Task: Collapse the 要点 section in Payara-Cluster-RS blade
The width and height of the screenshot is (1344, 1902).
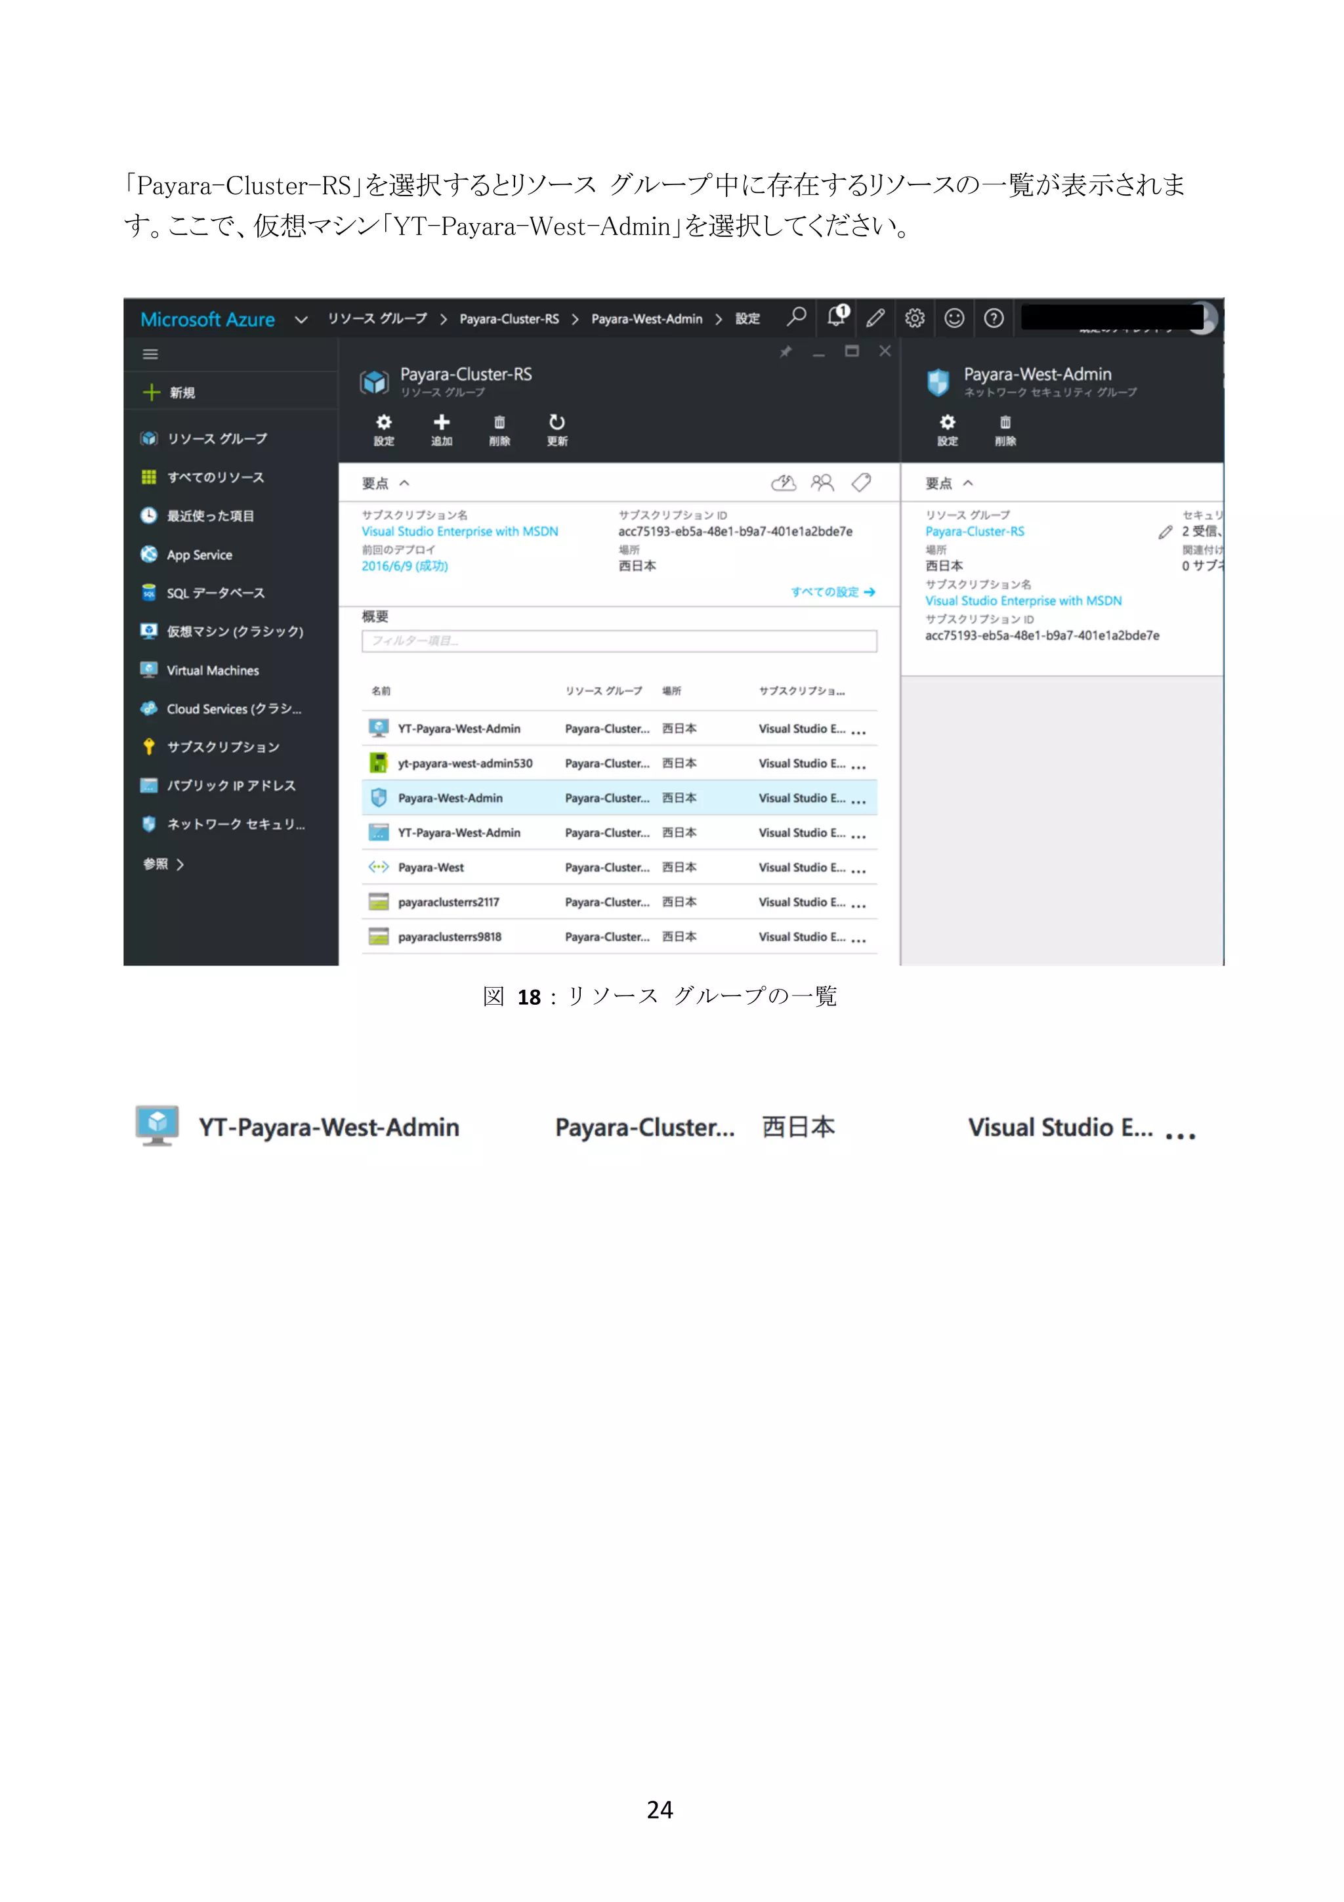Action: (404, 483)
